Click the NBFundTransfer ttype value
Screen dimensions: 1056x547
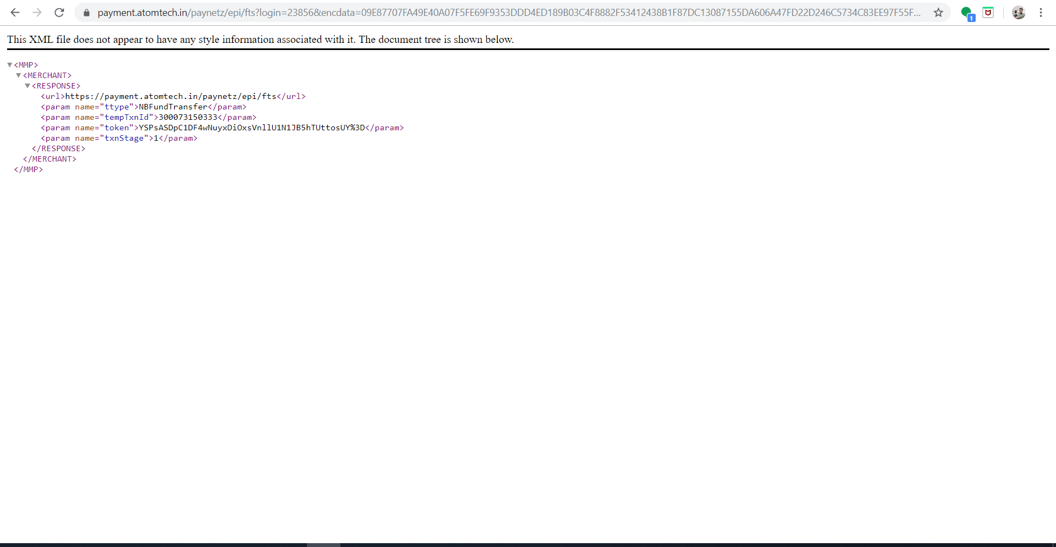pos(173,107)
